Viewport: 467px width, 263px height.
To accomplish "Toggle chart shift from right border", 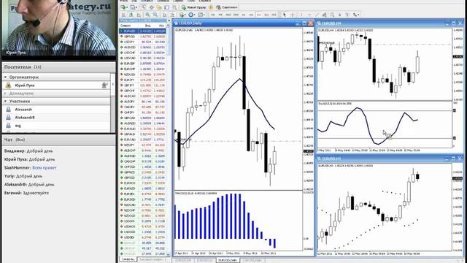I will [172, 15].
